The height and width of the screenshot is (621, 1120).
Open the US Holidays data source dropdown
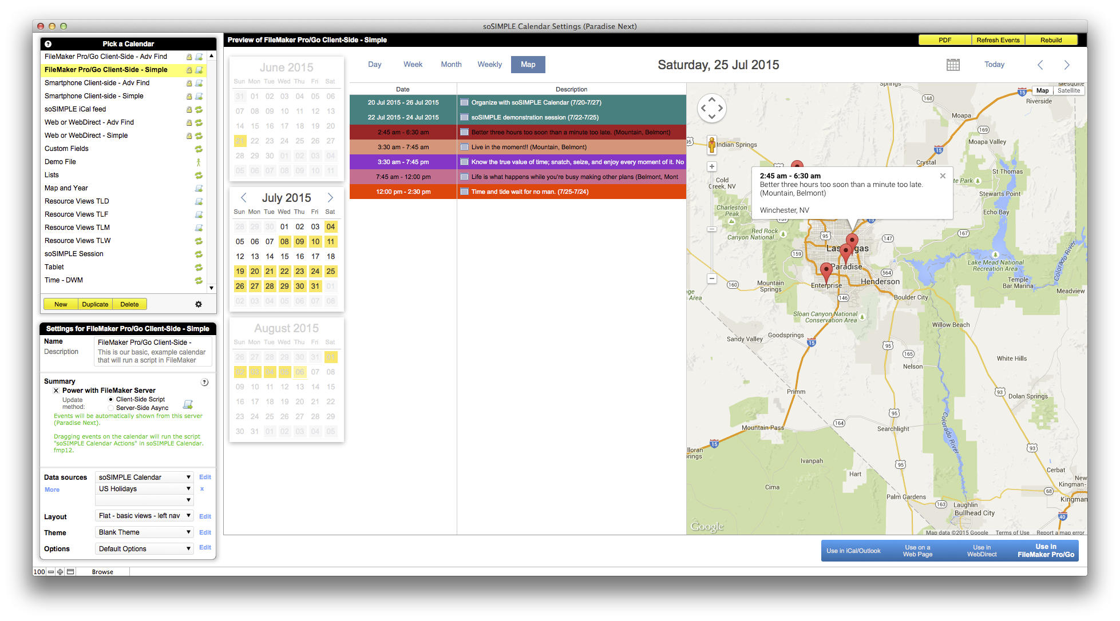tap(144, 489)
